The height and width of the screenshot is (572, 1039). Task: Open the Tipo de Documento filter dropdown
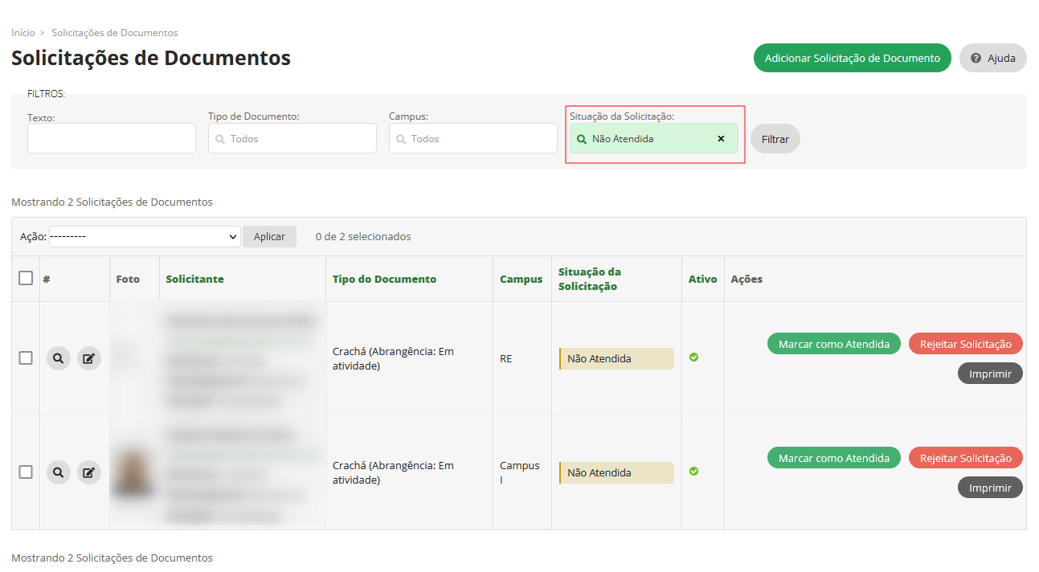[x=292, y=138]
